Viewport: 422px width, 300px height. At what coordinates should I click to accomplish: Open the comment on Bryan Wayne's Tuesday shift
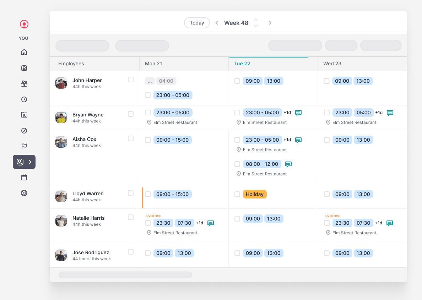[298, 113]
